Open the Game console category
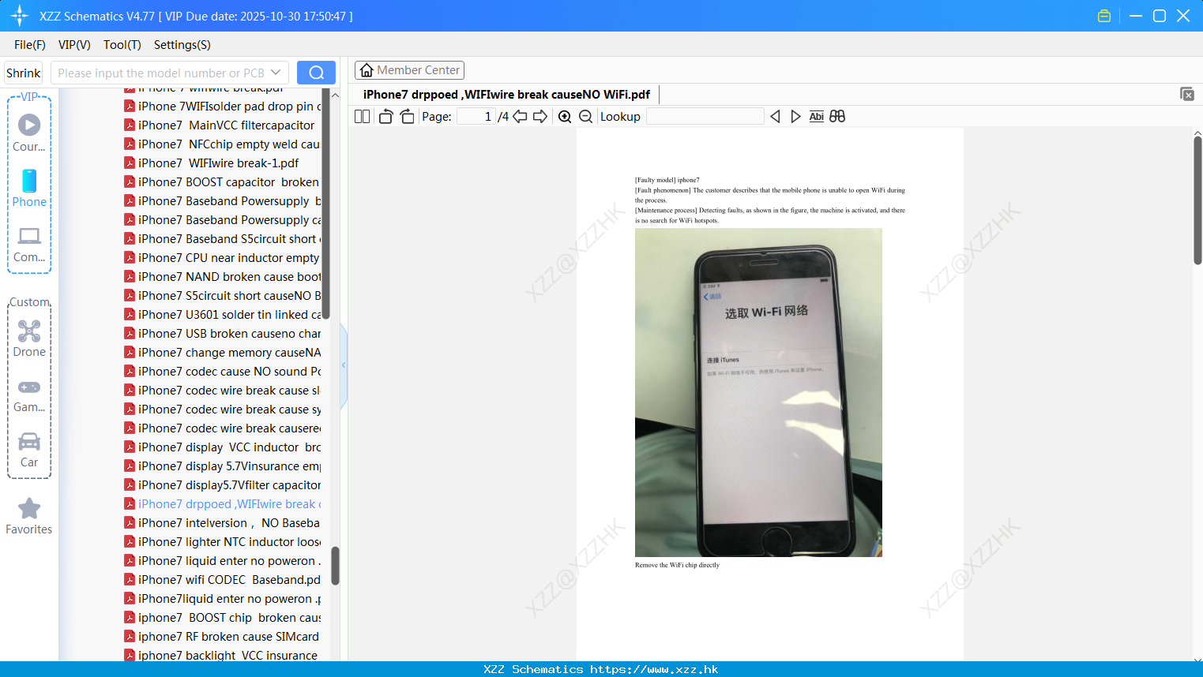The height and width of the screenshot is (677, 1203). point(29,395)
